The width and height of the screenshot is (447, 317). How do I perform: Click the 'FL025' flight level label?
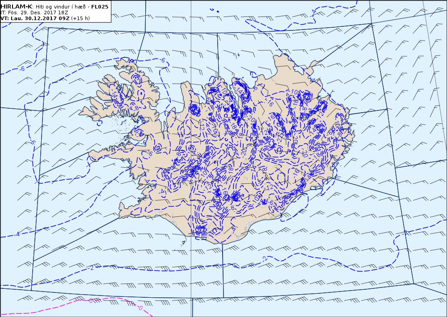100,7
